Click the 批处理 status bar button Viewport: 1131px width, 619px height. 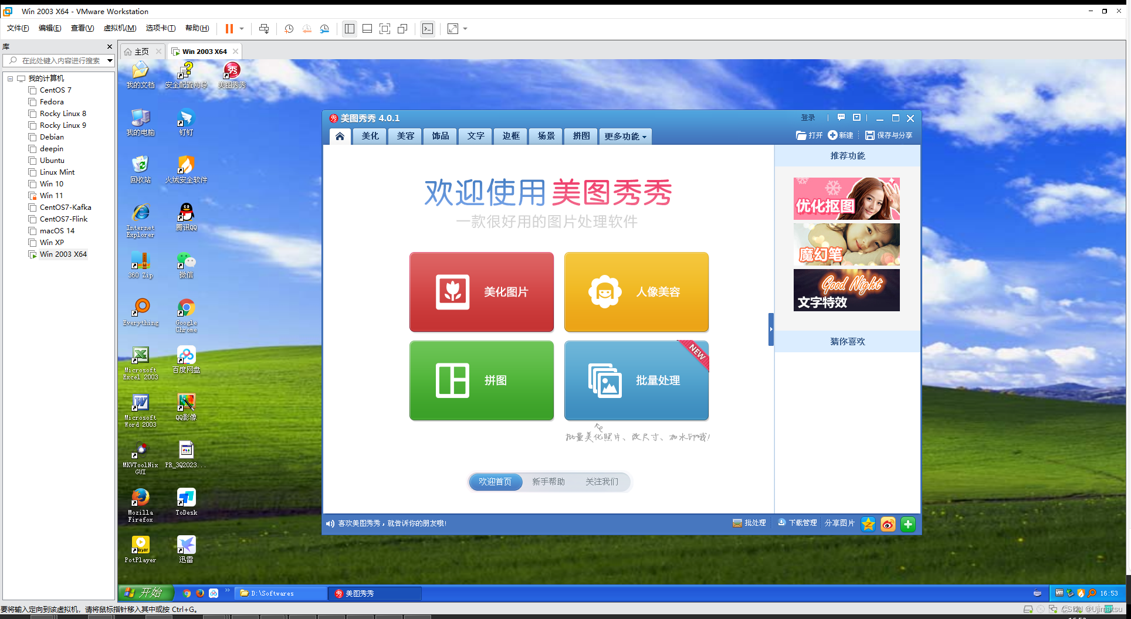(x=749, y=523)
